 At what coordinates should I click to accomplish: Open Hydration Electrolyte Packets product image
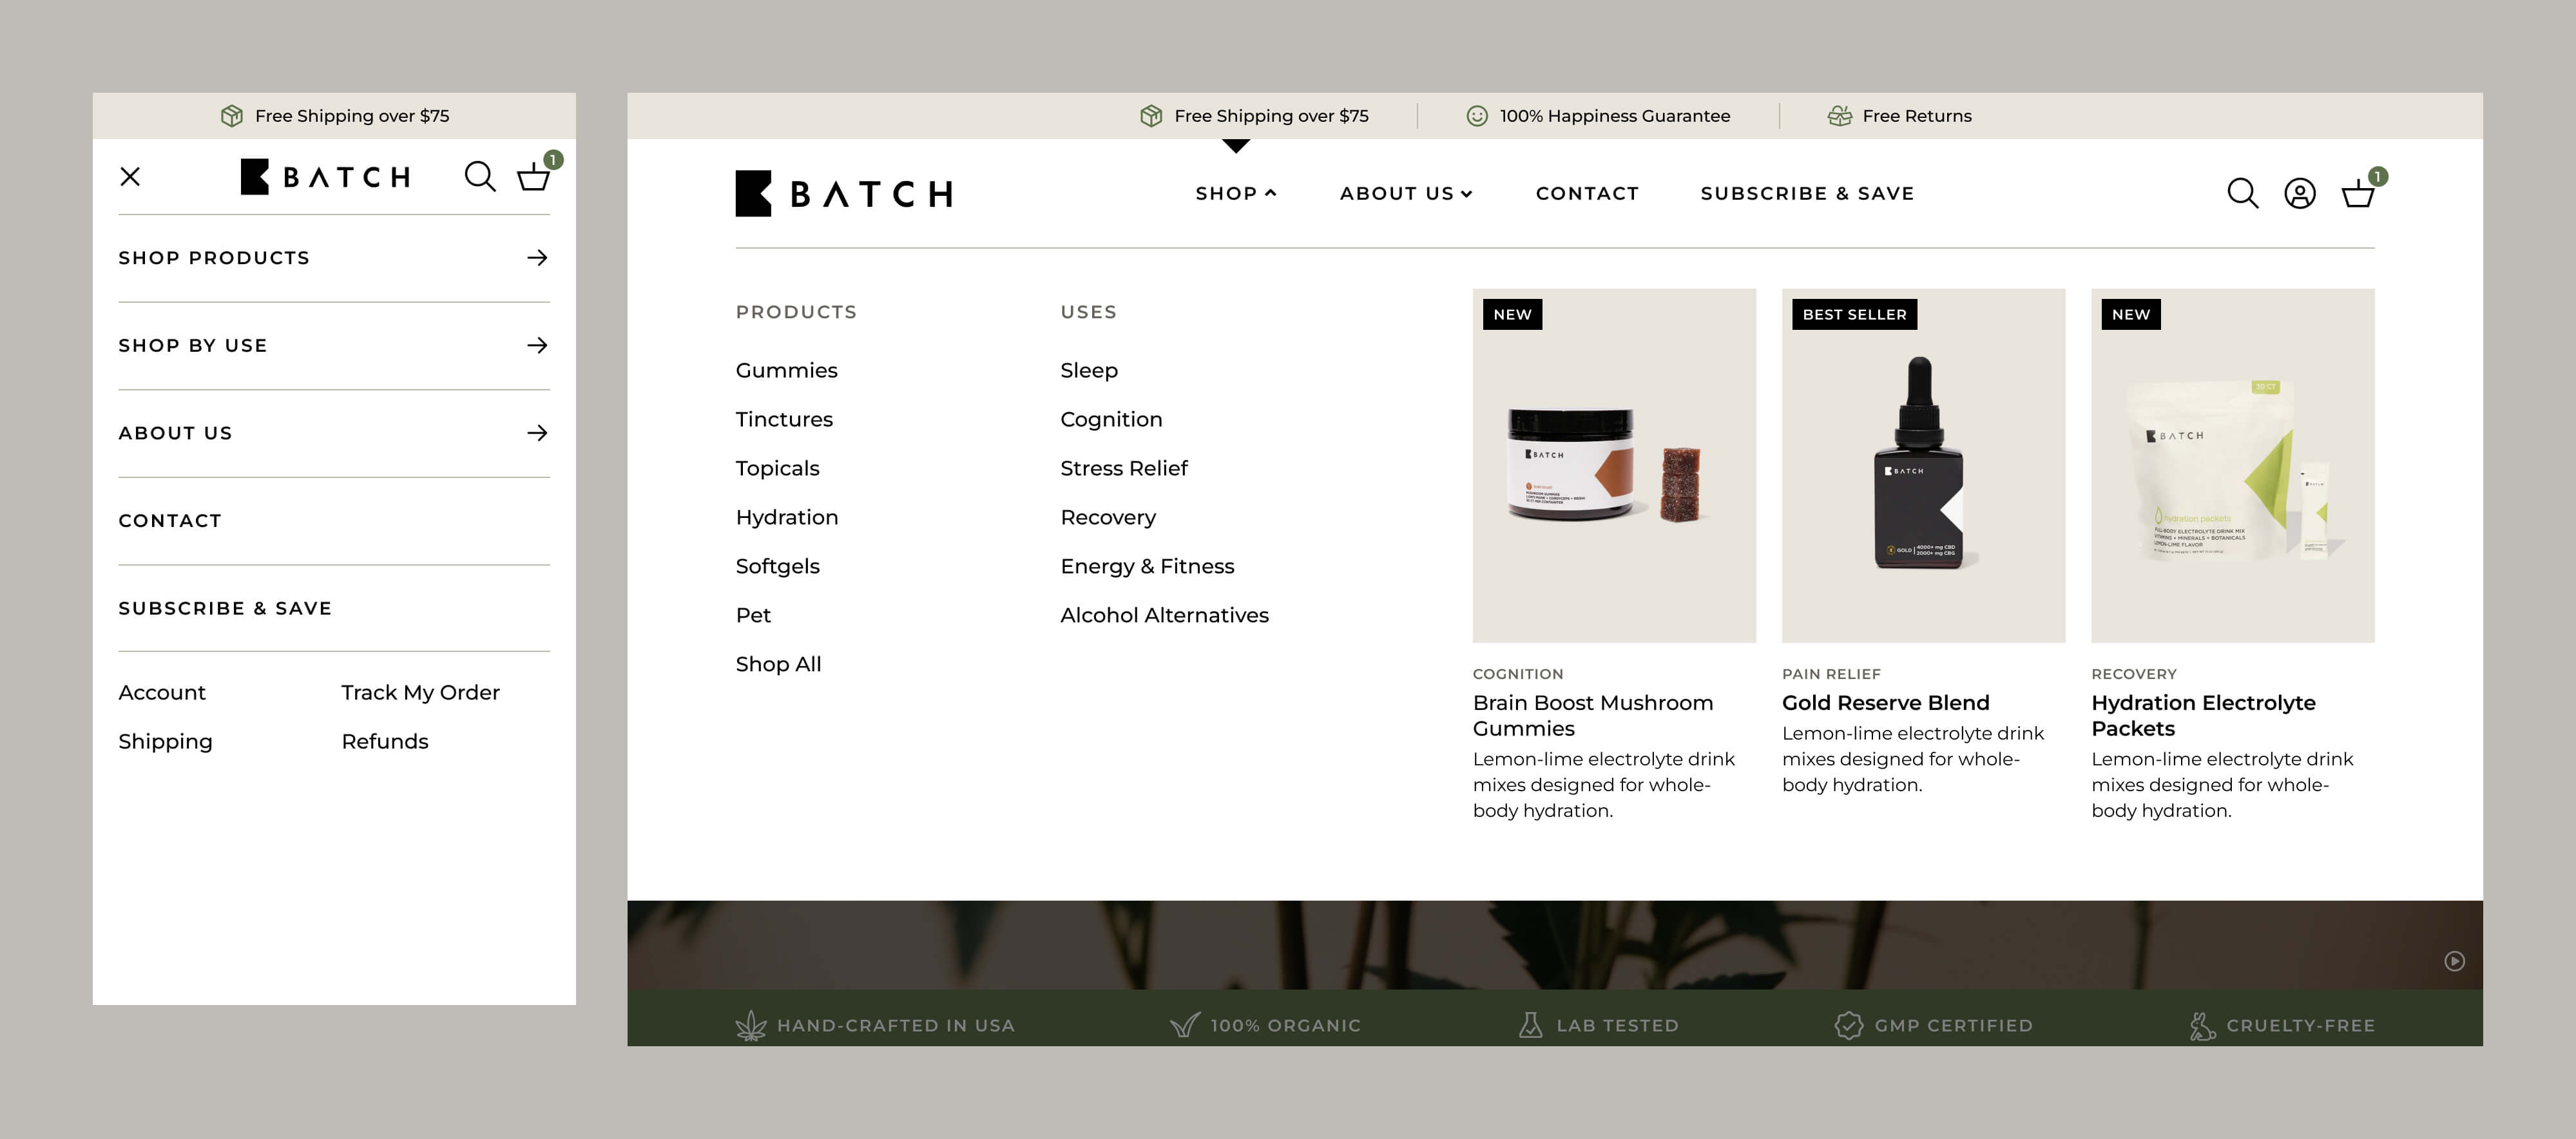[x=2232, y=466]
